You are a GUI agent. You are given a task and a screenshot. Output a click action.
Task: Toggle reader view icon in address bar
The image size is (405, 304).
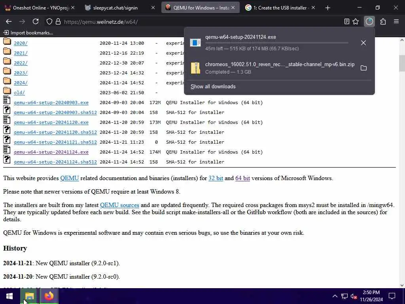(347, 22)
